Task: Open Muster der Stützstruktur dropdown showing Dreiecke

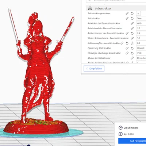Action: coord(141,58)
